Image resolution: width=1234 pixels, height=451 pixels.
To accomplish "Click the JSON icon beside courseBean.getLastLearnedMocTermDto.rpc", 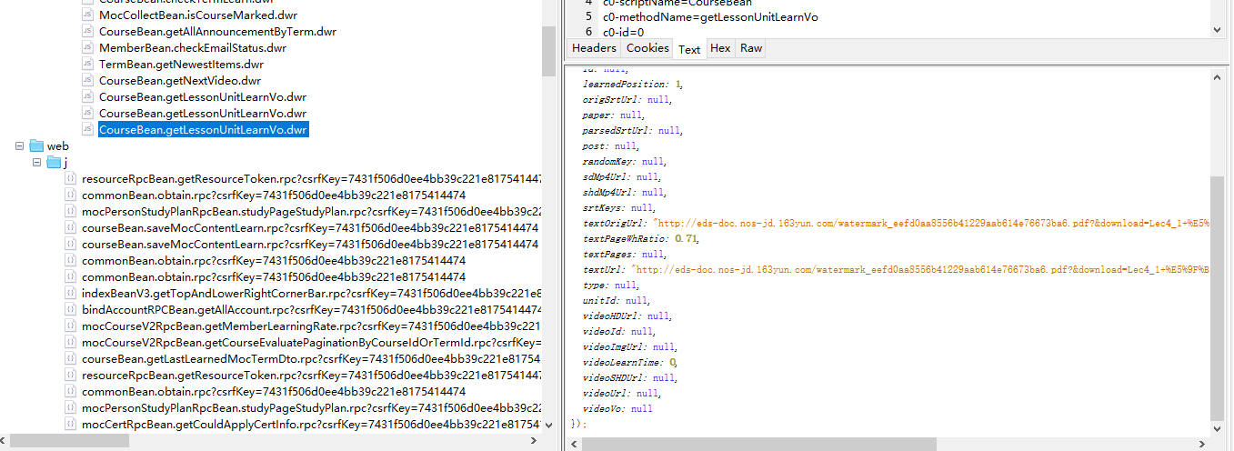I will pos(70,358).
